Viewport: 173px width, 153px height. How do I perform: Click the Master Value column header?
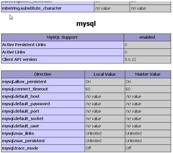(148, 74)
